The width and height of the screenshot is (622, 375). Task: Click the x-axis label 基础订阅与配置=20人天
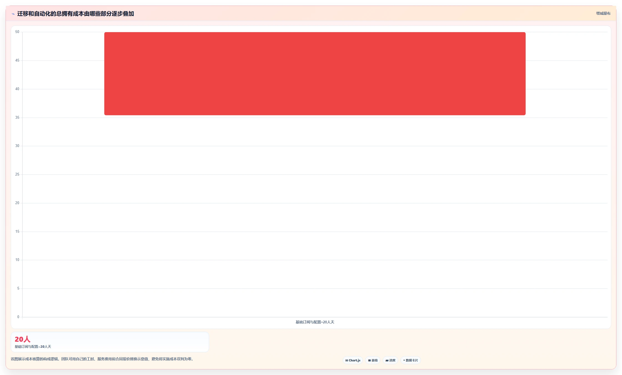click(315, 322)
